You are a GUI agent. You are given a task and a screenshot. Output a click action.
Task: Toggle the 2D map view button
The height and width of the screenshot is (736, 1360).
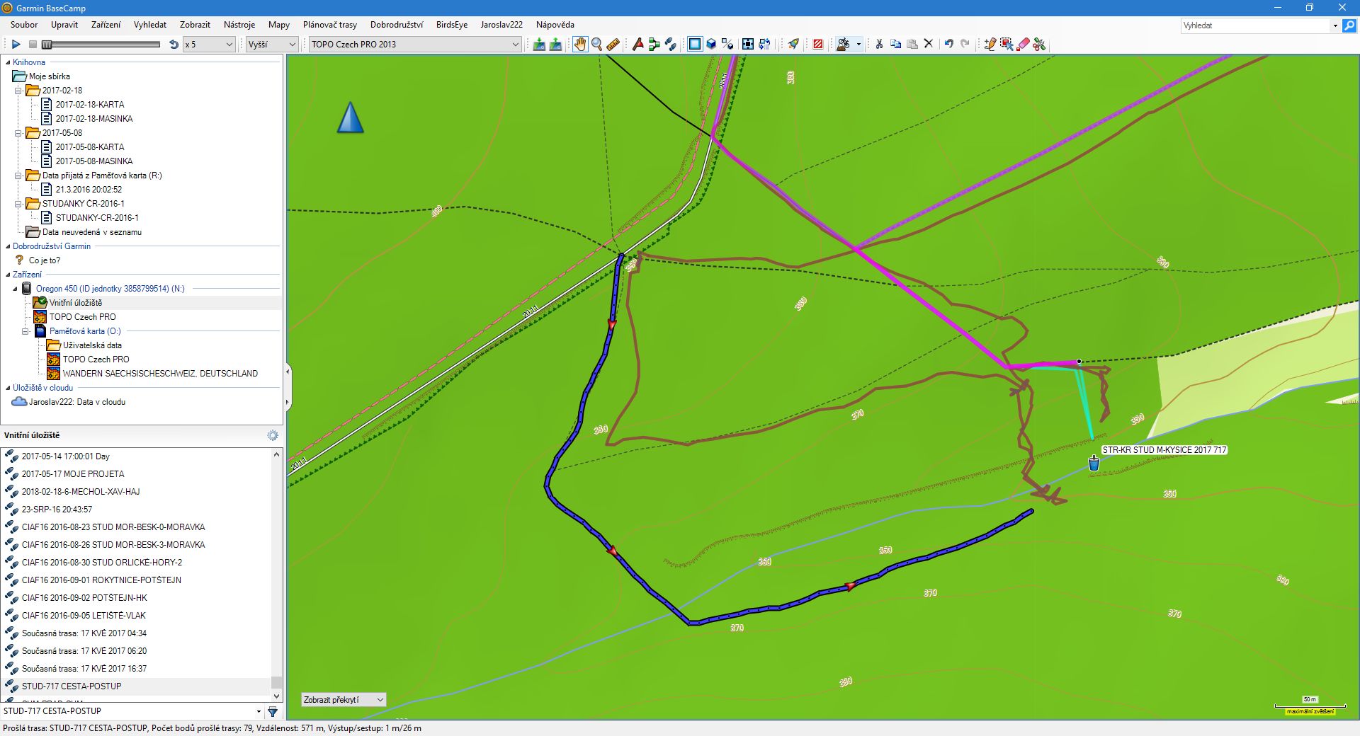pos(695,45)
